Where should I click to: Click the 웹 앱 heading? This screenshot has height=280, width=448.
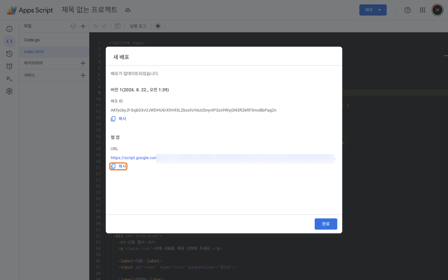click(x=115, y=137)
